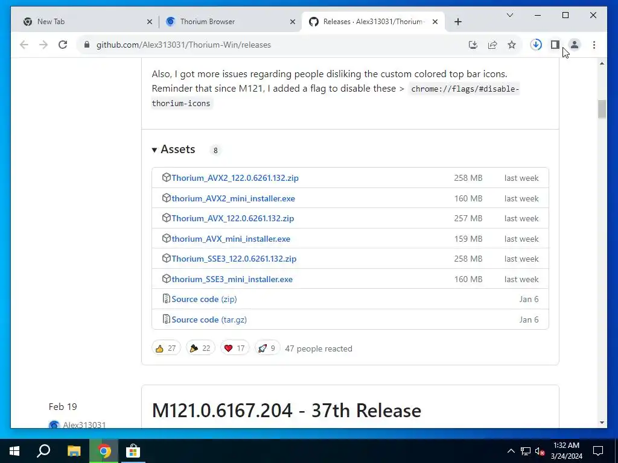Open the Chrome downloads bubble
The width and height of the screenshot is (618, 463).
[536, 45]
